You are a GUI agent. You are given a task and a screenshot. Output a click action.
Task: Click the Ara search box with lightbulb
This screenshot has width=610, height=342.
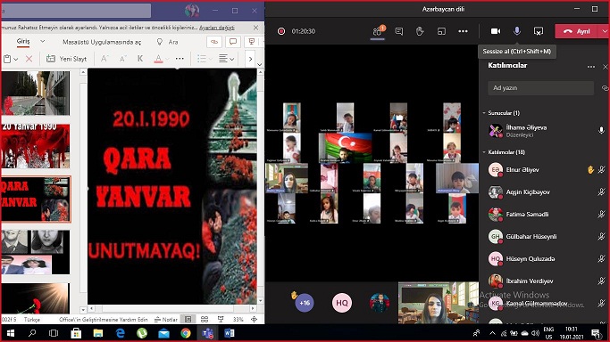point(168,42)
